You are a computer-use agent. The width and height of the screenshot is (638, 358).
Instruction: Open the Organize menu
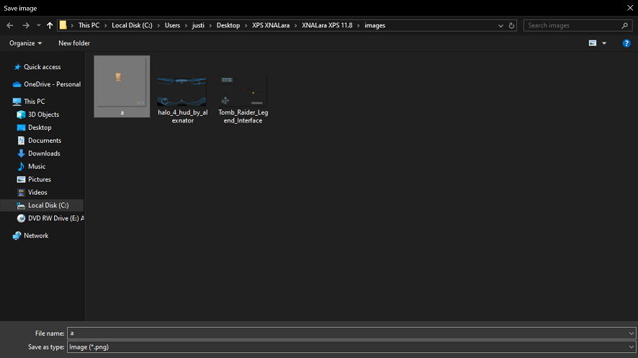(25, 43)
